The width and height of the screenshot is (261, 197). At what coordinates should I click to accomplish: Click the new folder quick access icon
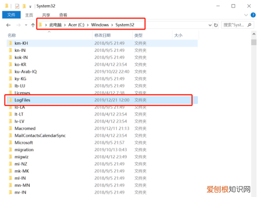click(x=24, y=7)
